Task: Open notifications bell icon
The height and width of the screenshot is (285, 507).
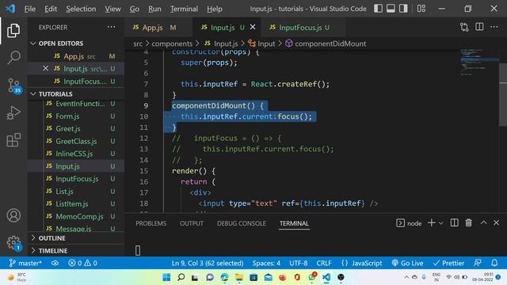Action: coord(494,263)
